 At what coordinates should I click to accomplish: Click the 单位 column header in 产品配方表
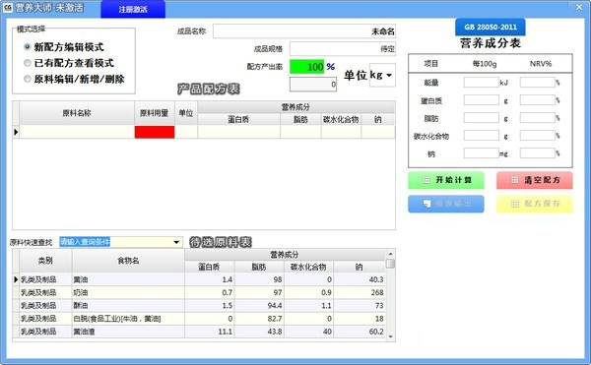(186, 113)
